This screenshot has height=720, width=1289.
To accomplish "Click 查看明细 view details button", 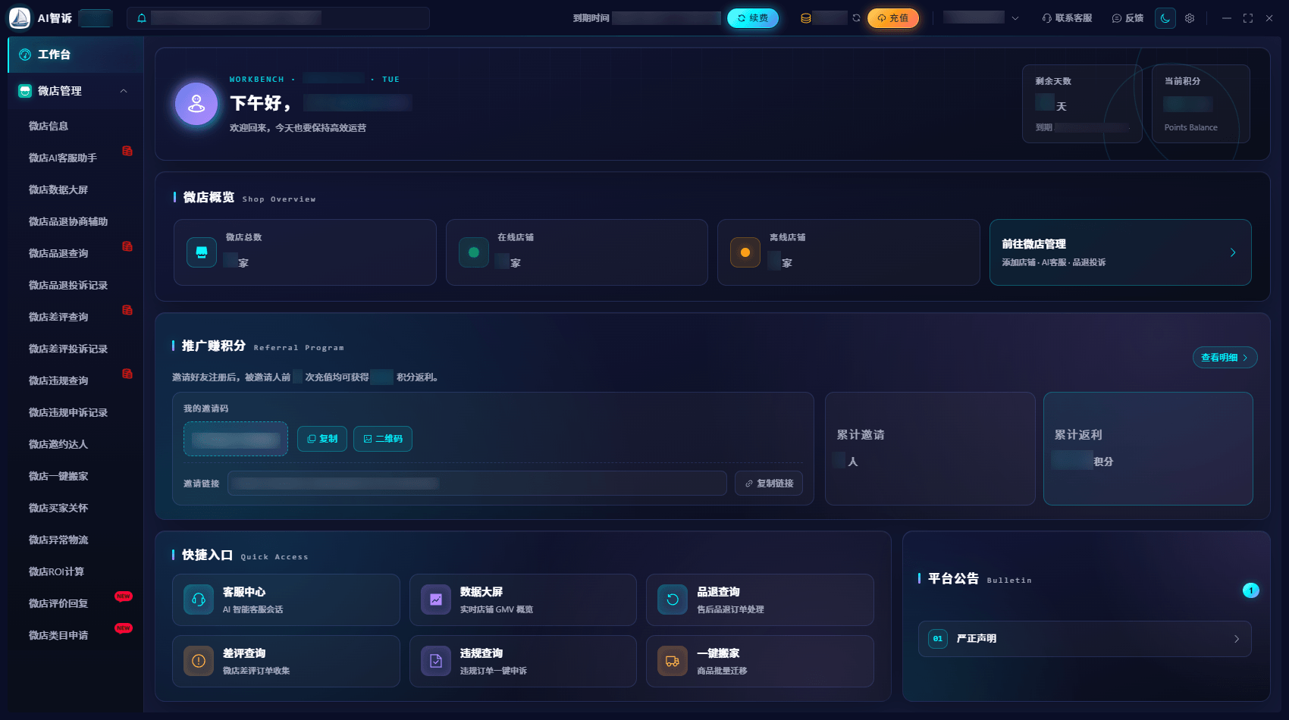I will (x=1225, y=358).
